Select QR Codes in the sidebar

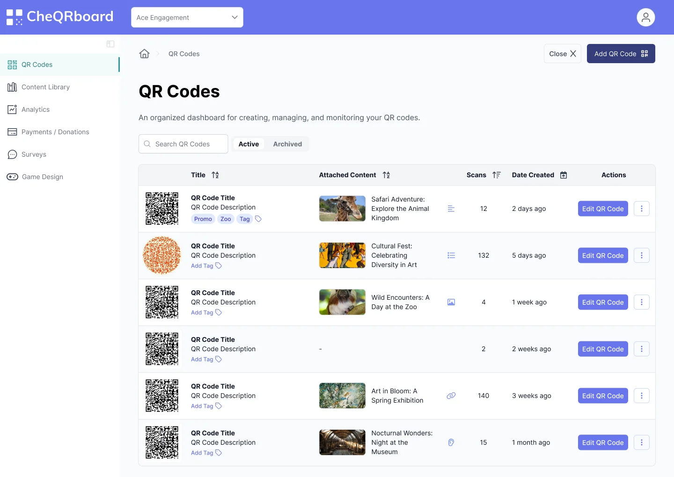60,65
